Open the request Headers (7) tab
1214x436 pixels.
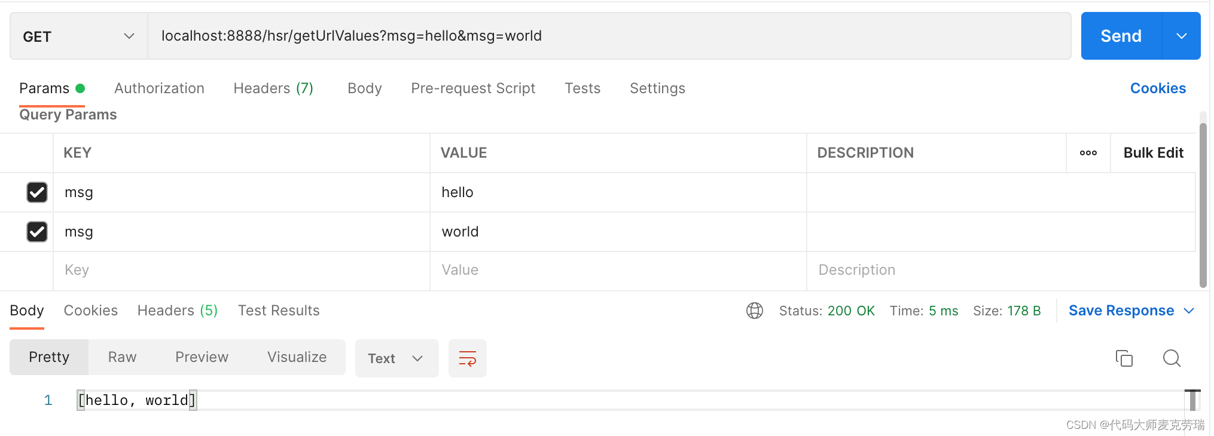coord(273,88)
